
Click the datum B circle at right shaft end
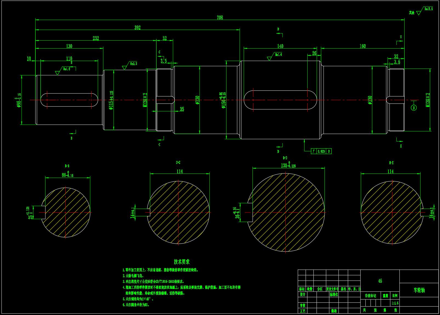point(414,108)
